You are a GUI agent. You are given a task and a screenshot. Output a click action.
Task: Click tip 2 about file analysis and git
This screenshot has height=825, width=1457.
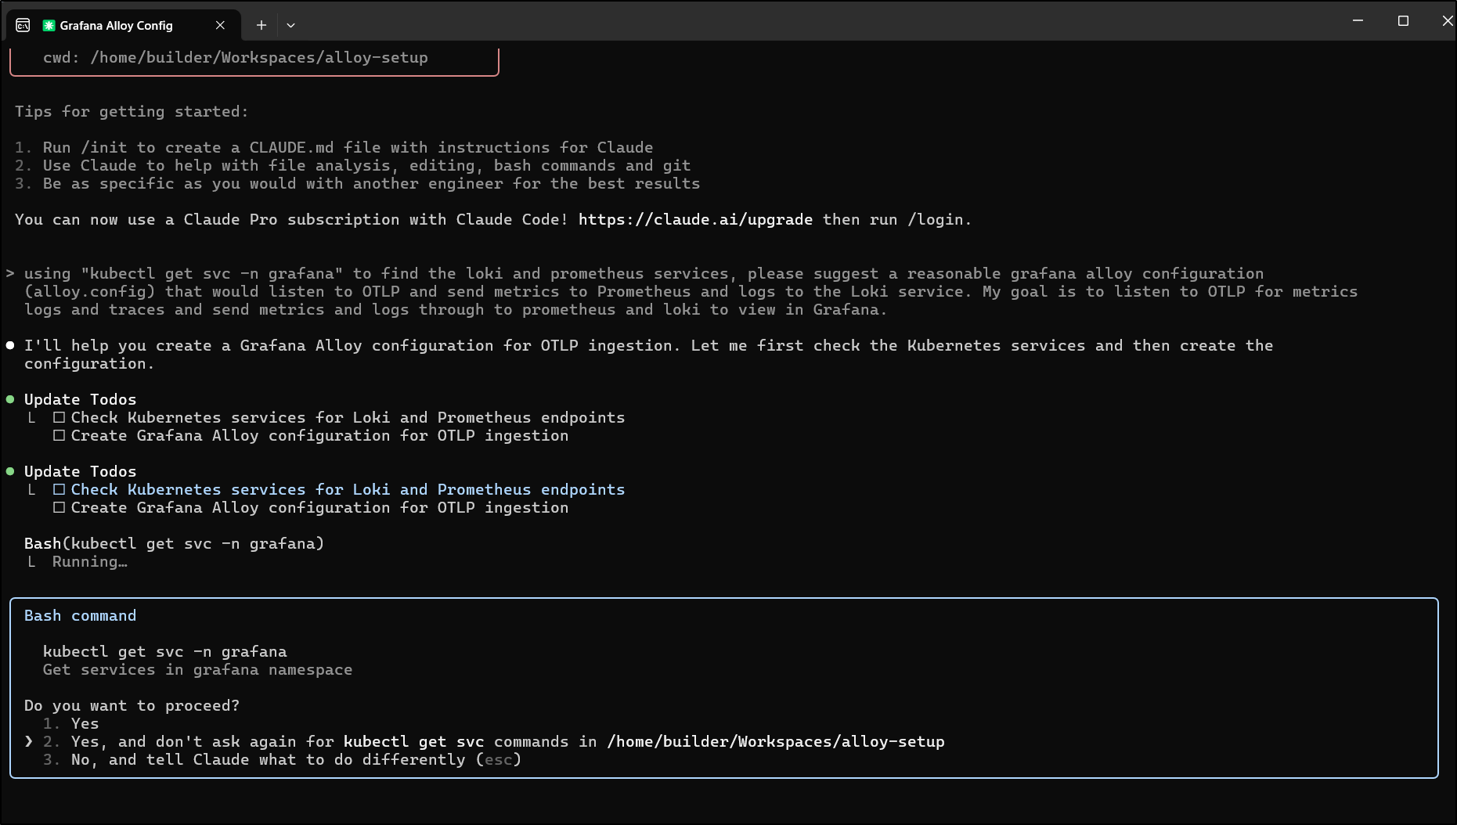point(352,166)
